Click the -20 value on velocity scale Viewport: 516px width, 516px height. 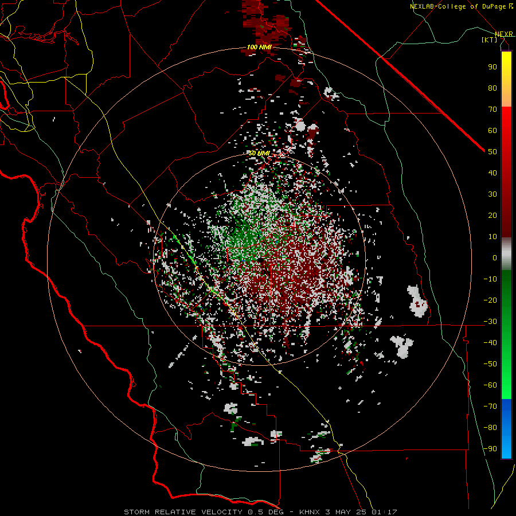(x=490, y=300)
